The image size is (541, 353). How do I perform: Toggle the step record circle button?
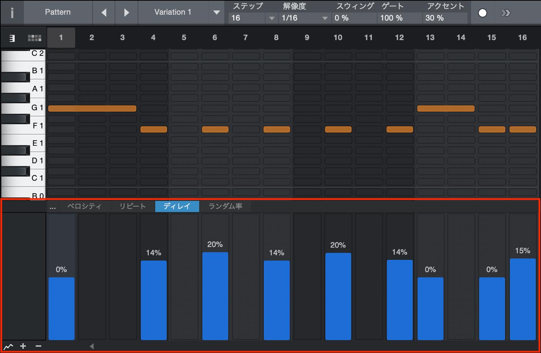pyautogui.click(x=483, y=13)
